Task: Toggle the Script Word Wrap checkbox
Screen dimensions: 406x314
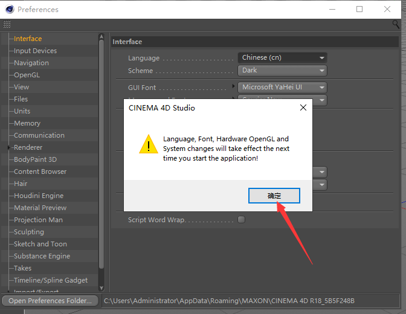Action: coord(241,220)
